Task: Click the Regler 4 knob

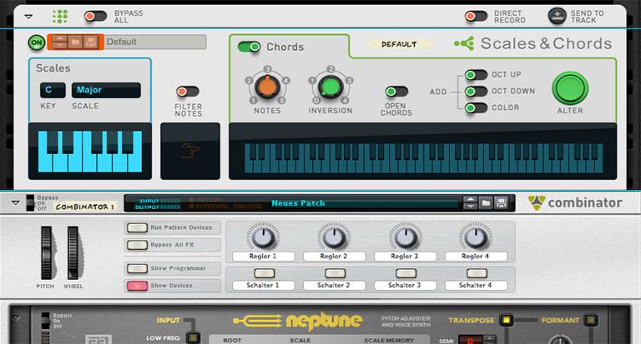Action: point(476,237)
